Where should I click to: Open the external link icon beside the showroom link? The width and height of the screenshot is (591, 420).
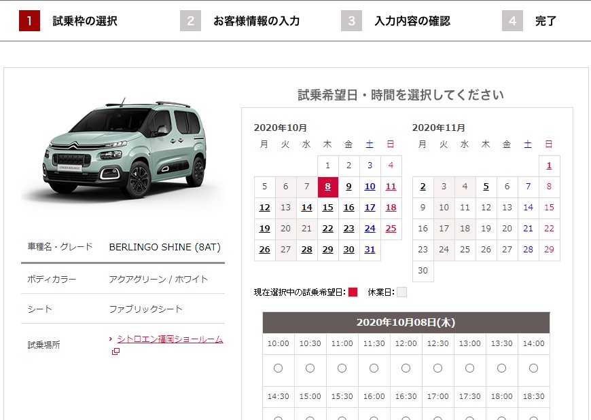(x=115, y=351)
